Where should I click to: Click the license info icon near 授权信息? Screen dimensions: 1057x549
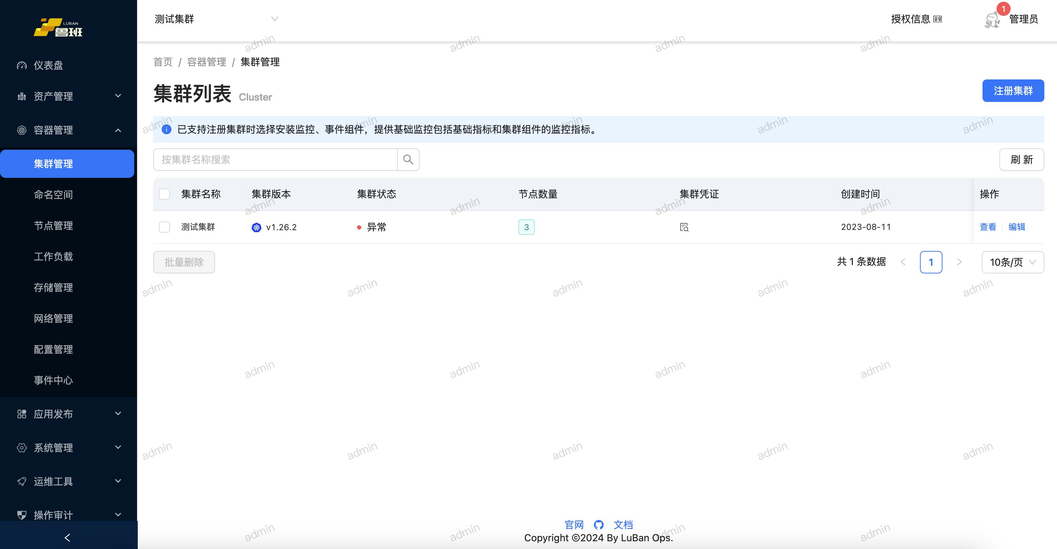(x=938, y=19)
